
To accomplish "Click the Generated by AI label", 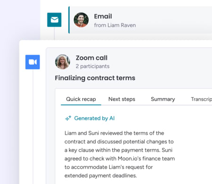I will (94, 118).
